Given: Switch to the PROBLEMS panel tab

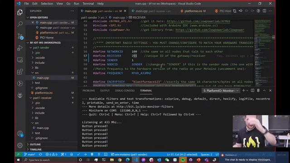Looking at the screenshot, I should (89, 91).
